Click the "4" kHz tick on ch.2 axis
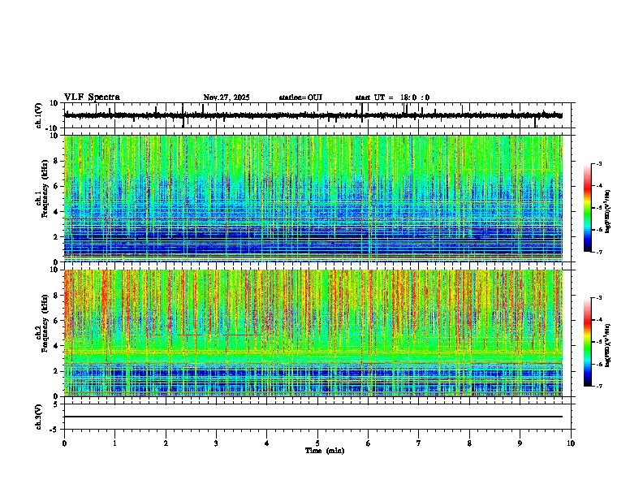The image size is (643, 497). pyautogui.click(x=56, y=346)
